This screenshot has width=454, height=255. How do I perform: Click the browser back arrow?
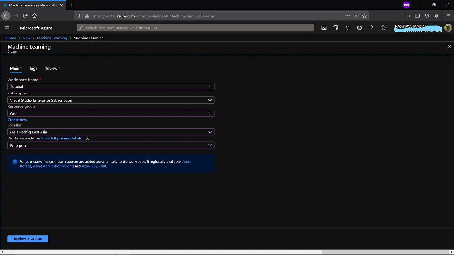click(6, 16)
